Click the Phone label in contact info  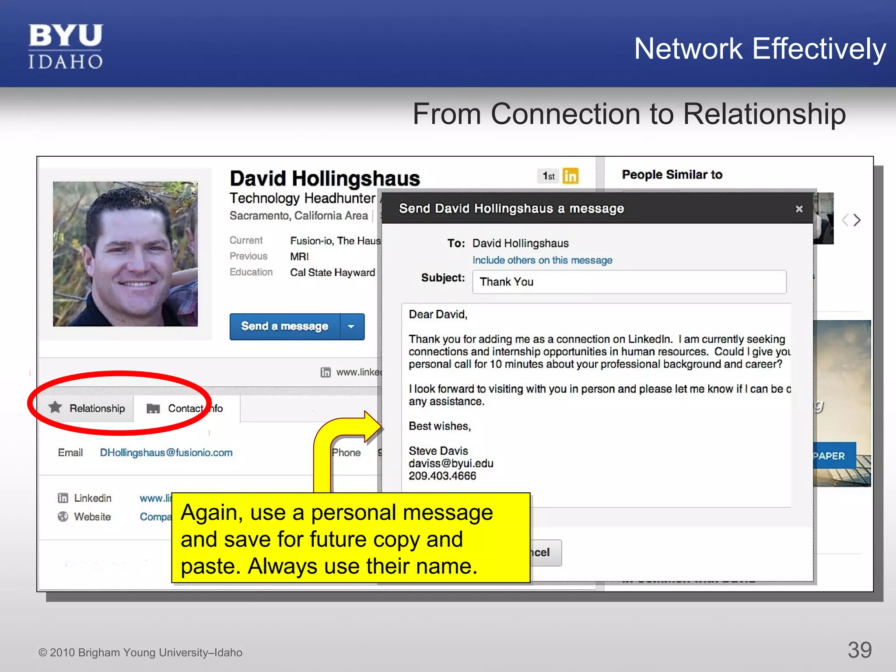[x=346, y=452]
